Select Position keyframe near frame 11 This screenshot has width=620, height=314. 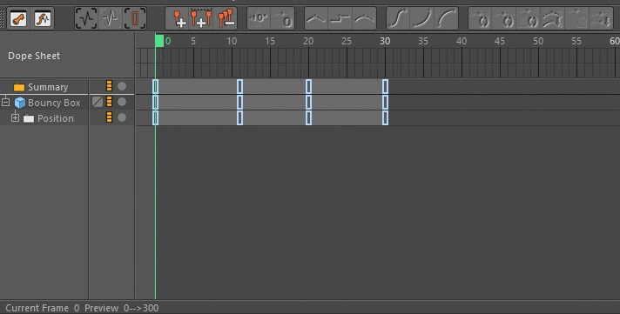point(239,118)
